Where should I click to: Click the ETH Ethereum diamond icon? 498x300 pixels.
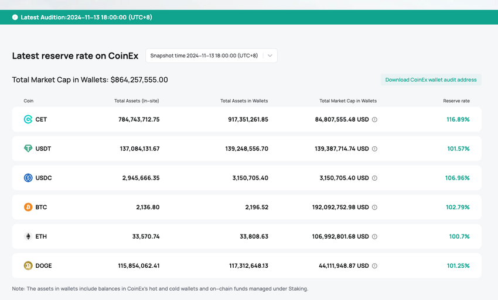pos(28,236)
